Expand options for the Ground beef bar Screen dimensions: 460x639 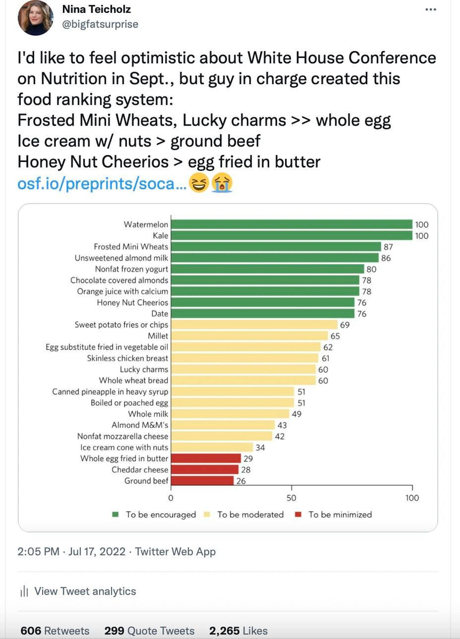coord(201,480)
